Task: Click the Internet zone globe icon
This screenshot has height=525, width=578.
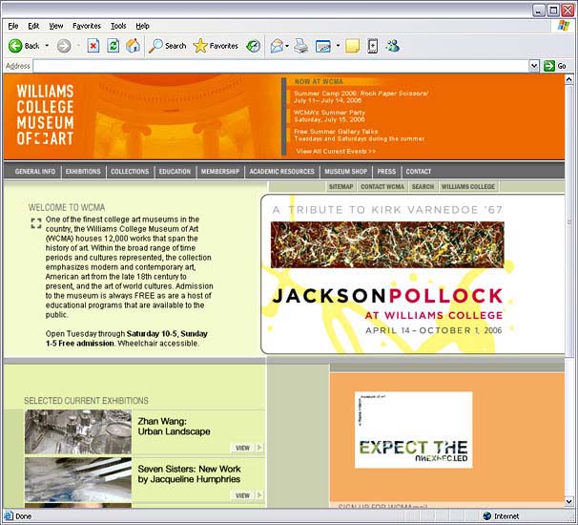Action: tap(487, 515)
